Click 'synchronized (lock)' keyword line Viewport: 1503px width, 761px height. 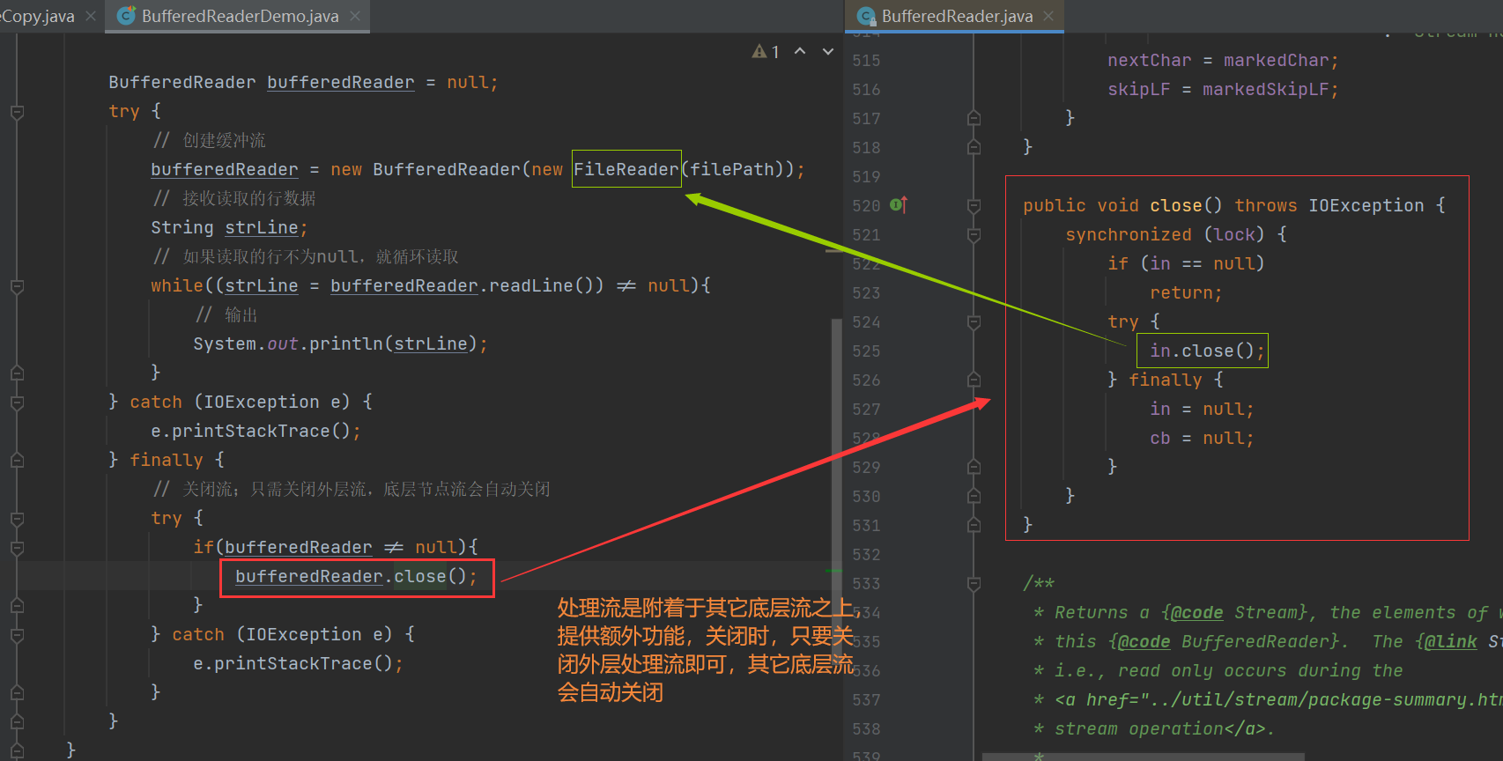[x=1175, y=234]
